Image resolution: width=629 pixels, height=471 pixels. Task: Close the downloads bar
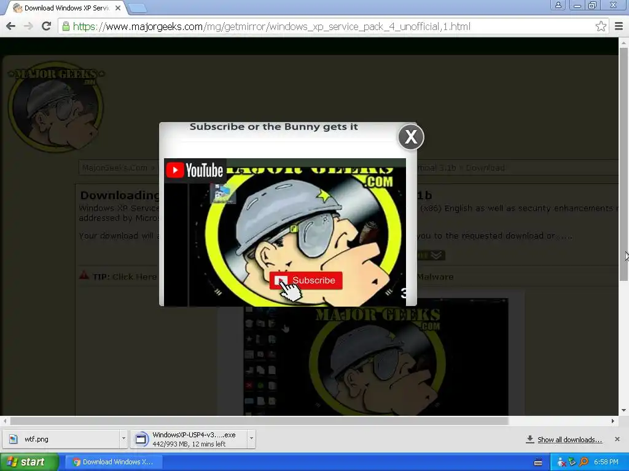[617, 439]
